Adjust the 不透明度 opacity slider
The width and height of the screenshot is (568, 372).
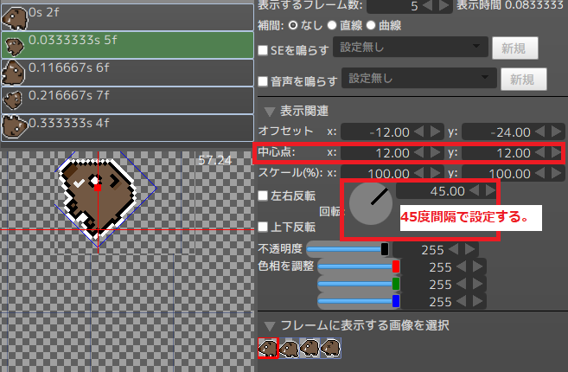348,249
